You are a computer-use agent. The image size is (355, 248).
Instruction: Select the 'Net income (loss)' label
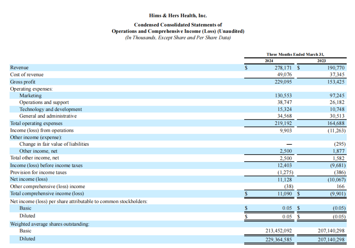point(29,179)
